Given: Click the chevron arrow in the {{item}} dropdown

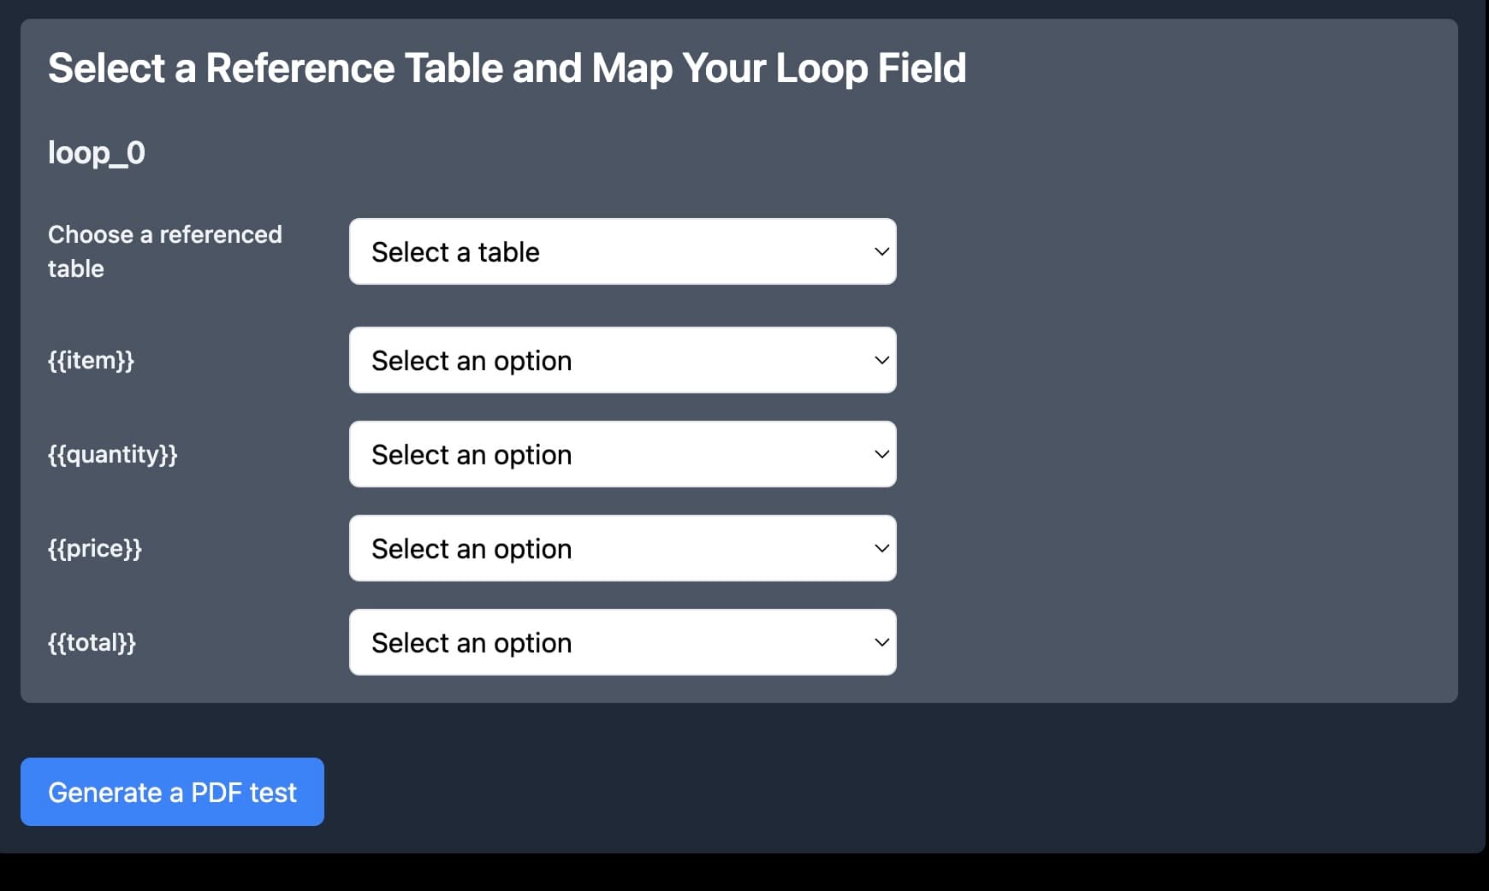Looking at the screenshot, I should pyautogui.click(x=881, y=360).
